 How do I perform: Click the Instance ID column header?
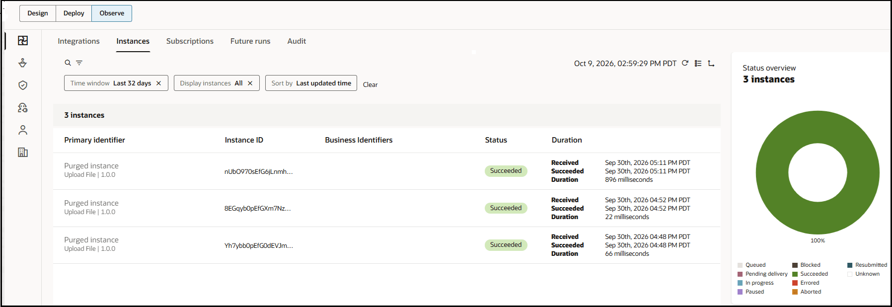[x=244, y=140]
